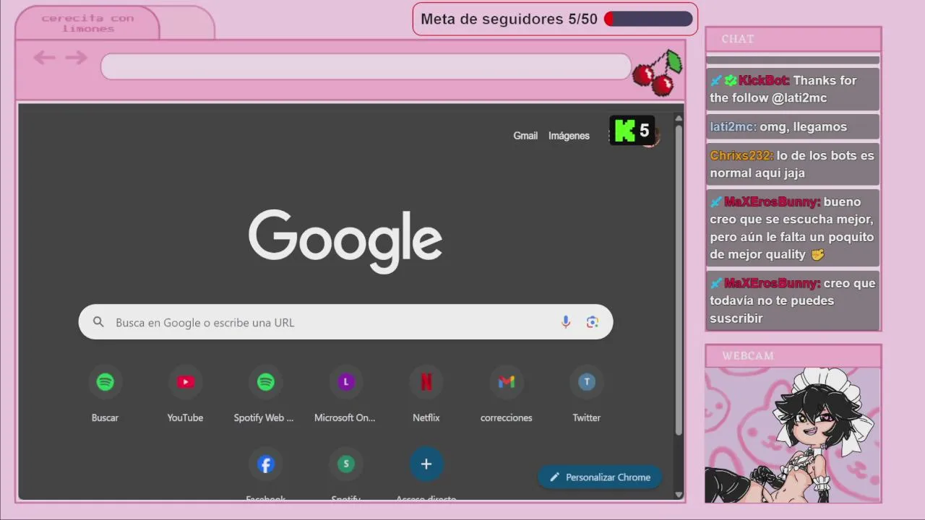Image resolution: width=925 pixels, height=520 pixels.
Task: Click the scrollbar up arrow
Action: [679, 118]
